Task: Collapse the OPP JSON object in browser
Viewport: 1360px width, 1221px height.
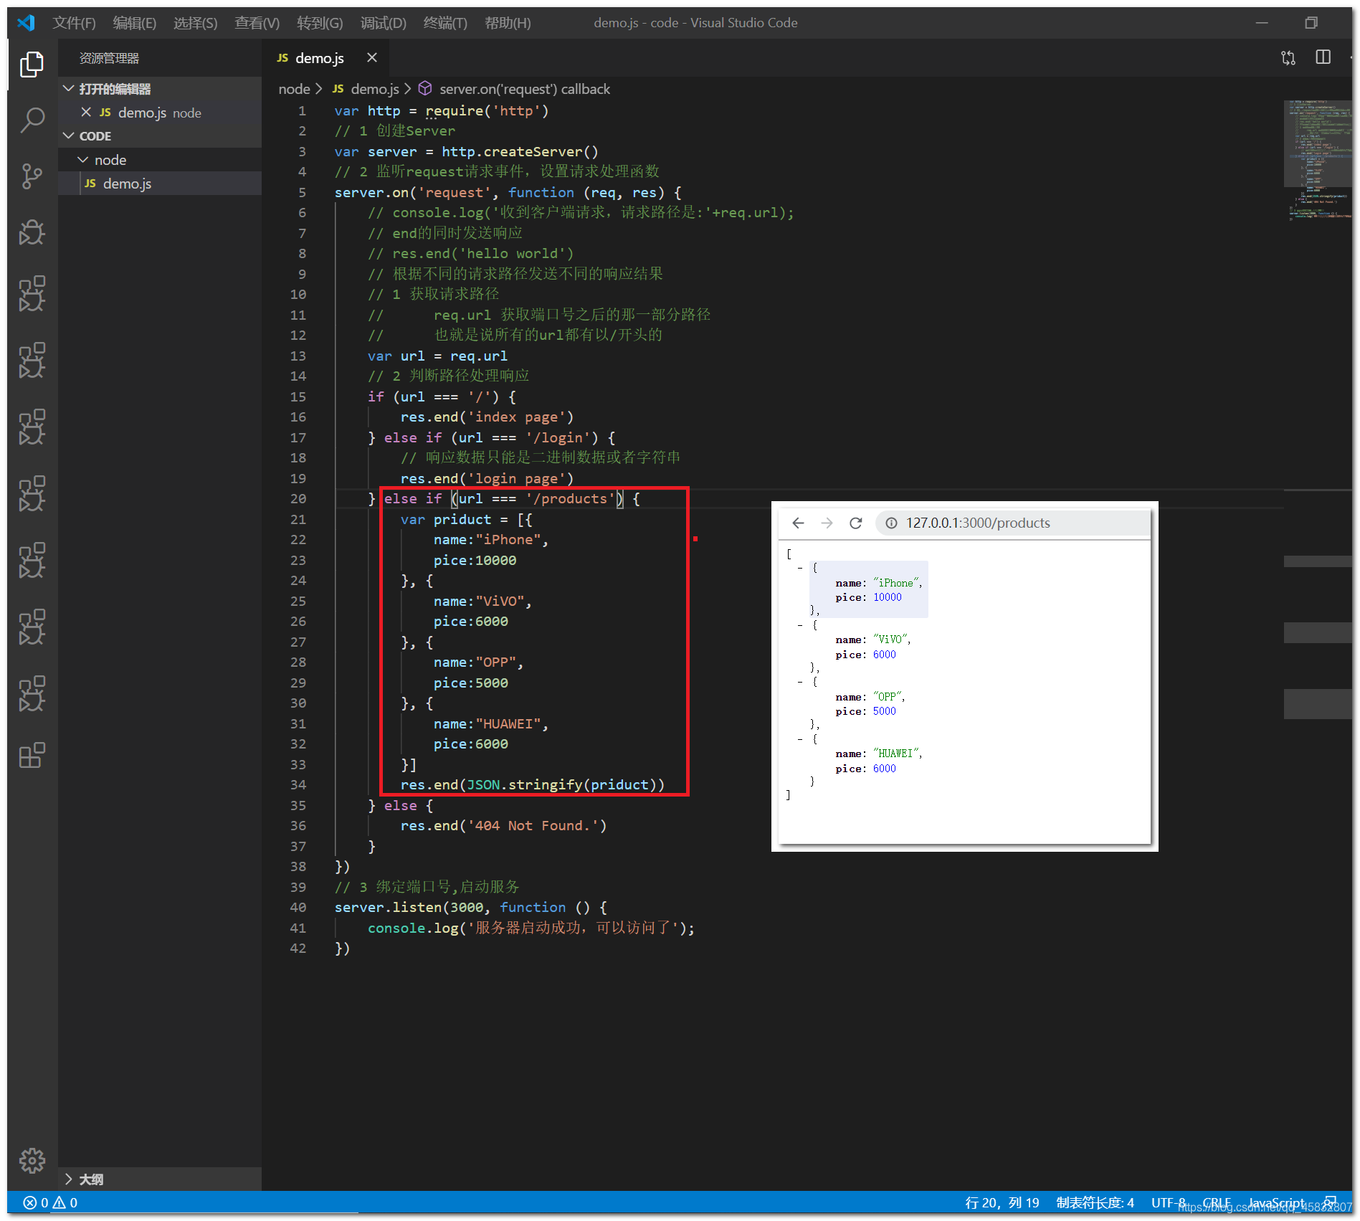Action: [x=800, y=682]
